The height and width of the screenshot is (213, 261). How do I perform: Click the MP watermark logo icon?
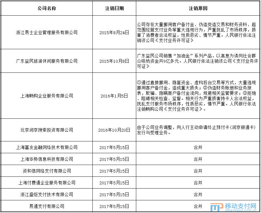point(216,207)
